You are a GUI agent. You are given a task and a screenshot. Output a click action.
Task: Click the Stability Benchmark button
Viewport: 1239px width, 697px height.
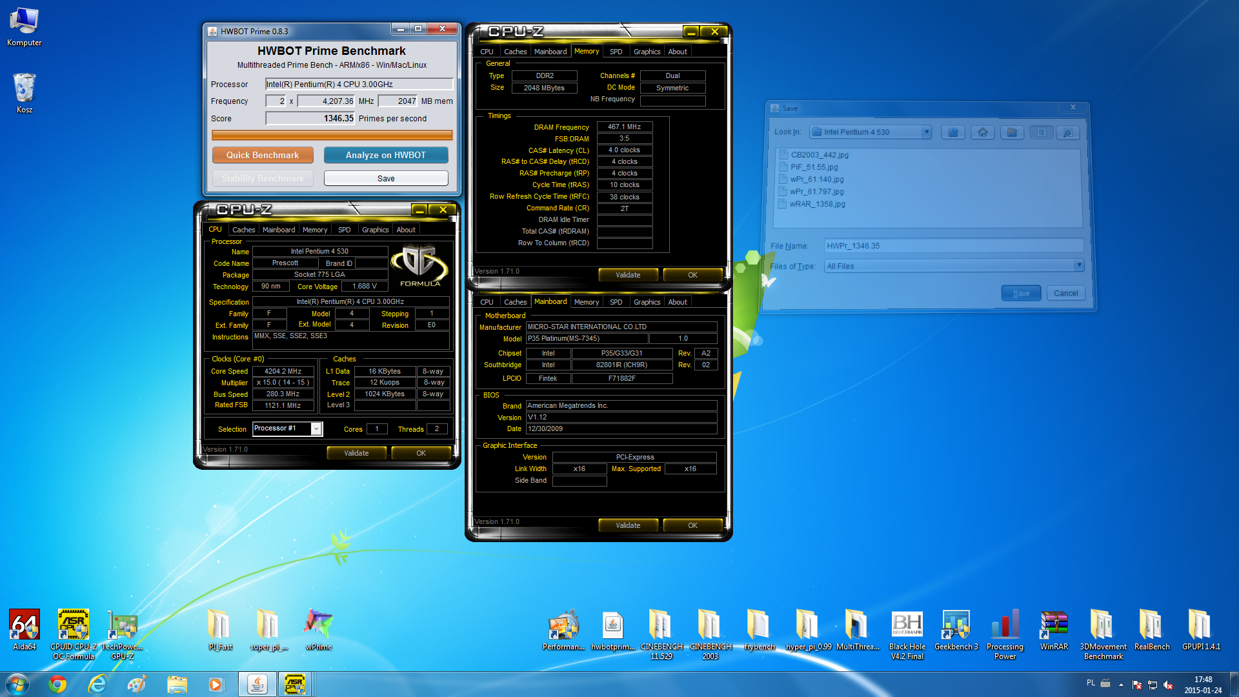pos(263,178)
